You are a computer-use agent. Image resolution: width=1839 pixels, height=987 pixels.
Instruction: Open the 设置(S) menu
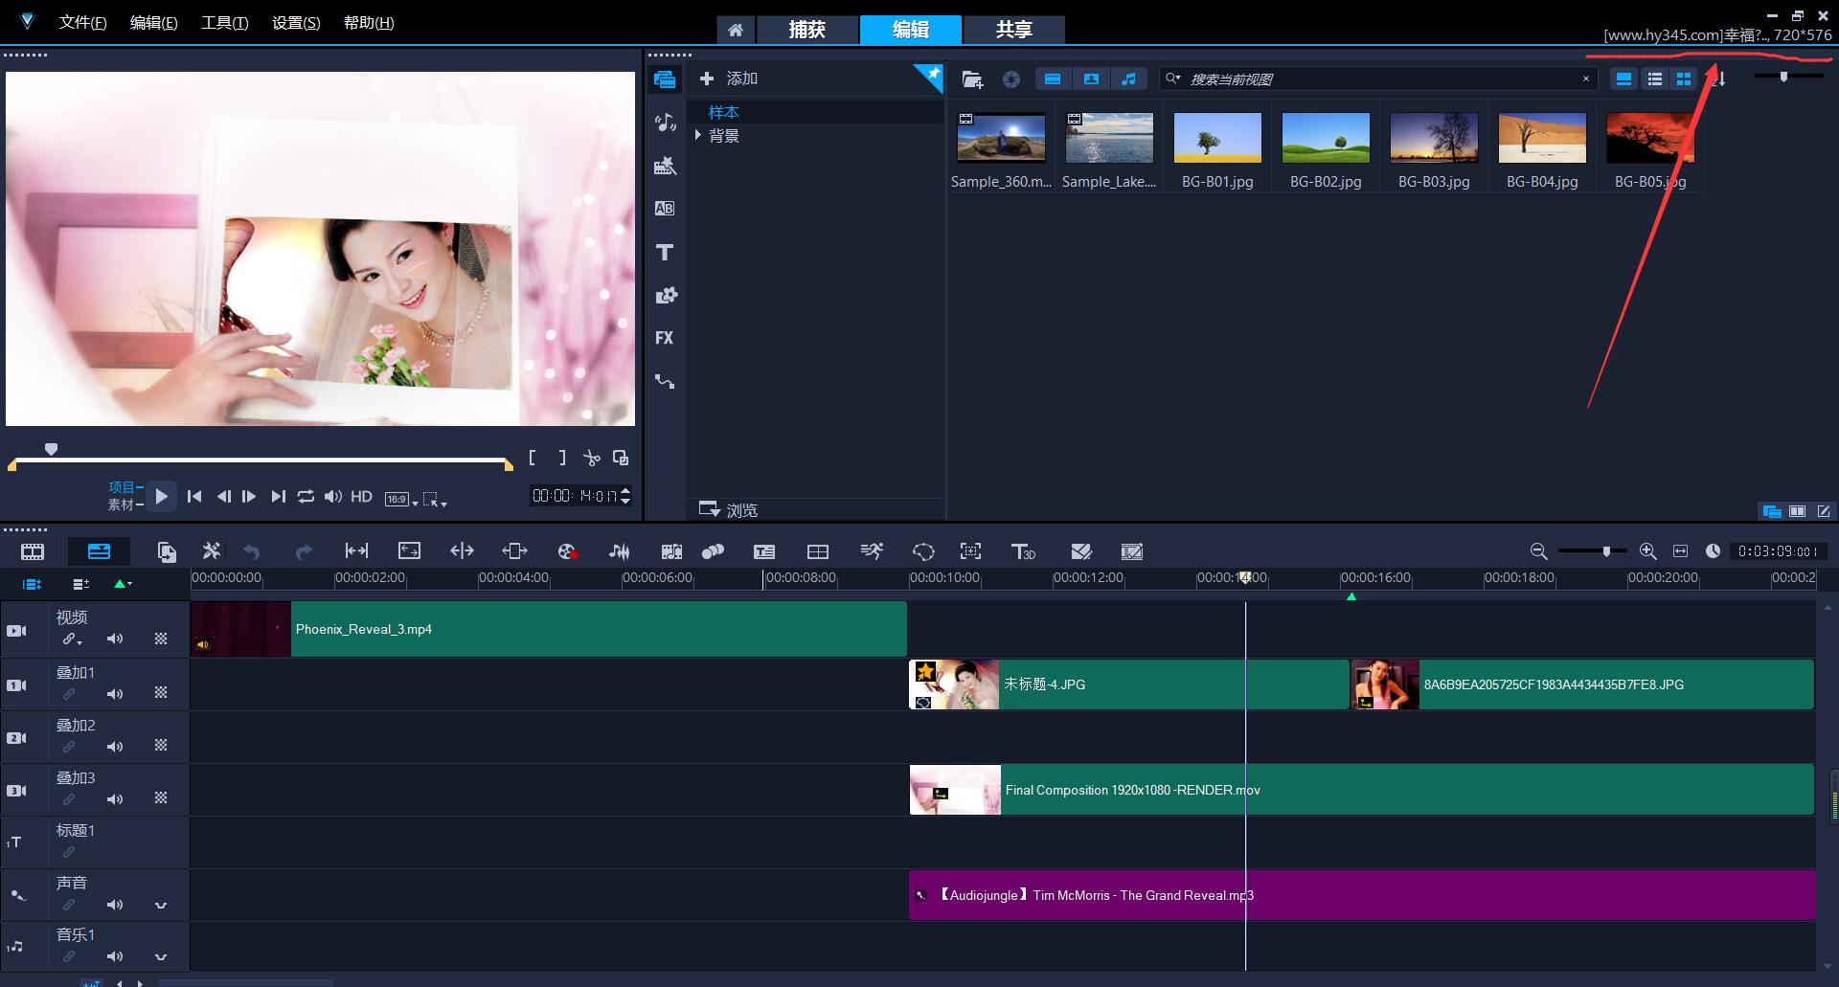296,22
